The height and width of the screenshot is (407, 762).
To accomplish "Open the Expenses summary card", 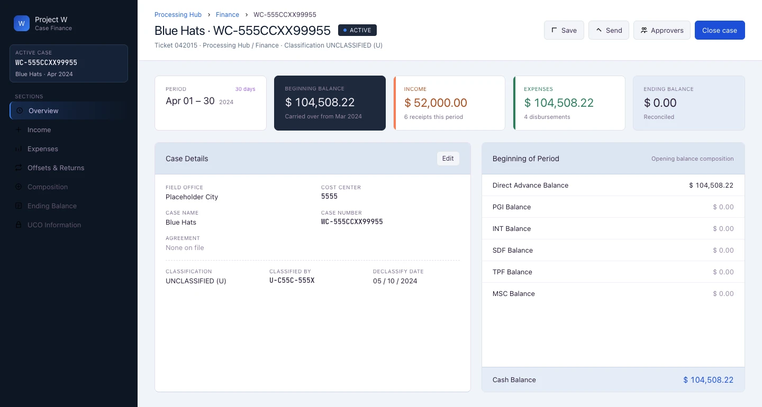I will pos(569,103).
